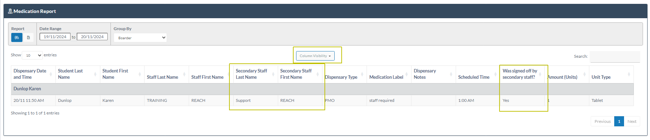Click sort arrows on Amount (Units) column
650x140 pixels.
point(584,74)
